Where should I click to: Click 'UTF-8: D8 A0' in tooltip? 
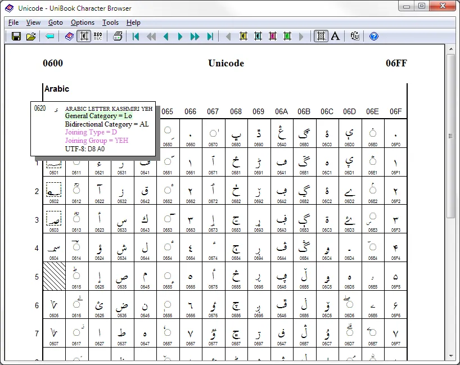coord(85,149)
